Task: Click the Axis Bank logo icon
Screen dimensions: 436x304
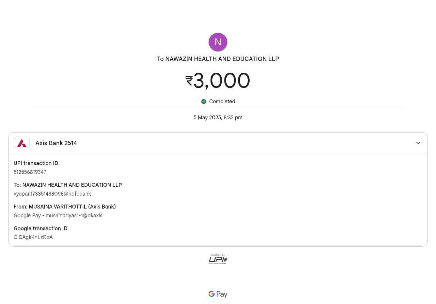Action: point(22,143)
